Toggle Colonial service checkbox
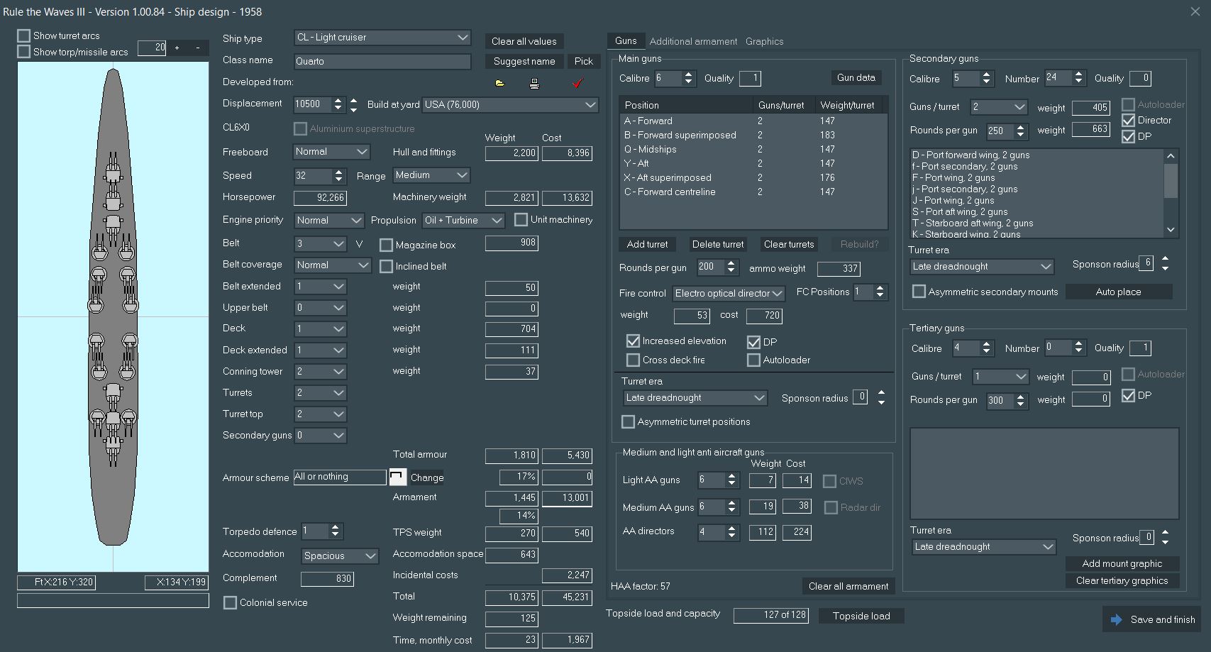The width and height of the screenshot is (1211, 652). pyautogui.click(x=230, y=602)
